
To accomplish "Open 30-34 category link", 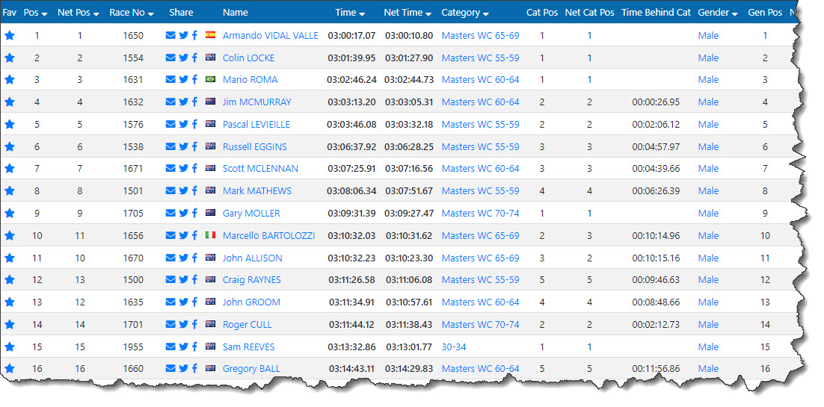I will pyautogui.click(x=454, y=347).
